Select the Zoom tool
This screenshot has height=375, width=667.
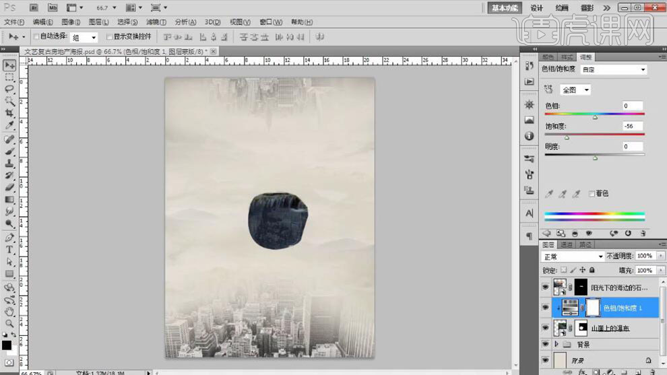point(9,324)
